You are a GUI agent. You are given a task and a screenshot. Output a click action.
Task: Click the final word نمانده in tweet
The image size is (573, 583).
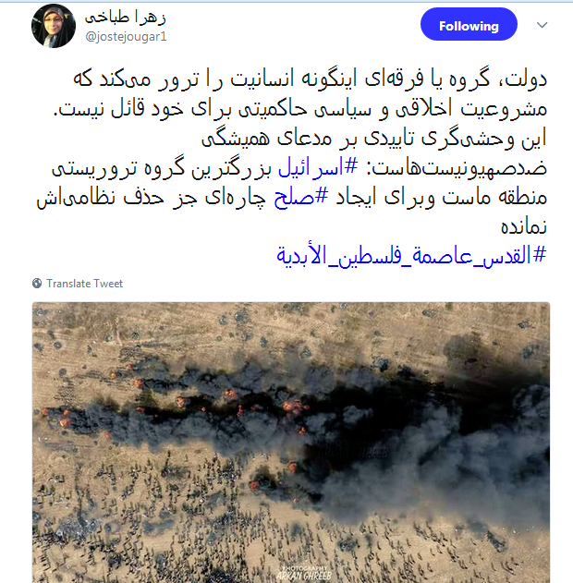pyautogui.click(x=523, y=226)
